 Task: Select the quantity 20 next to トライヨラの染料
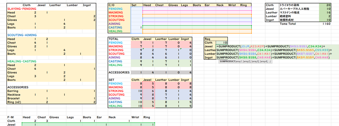[x=328, y=5]
